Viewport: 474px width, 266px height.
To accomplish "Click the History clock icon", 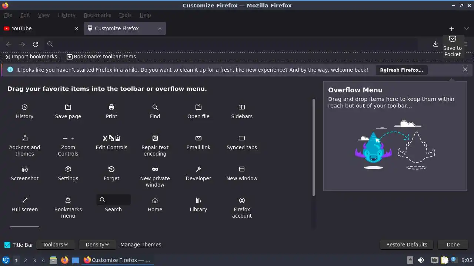I will [24, 107].
